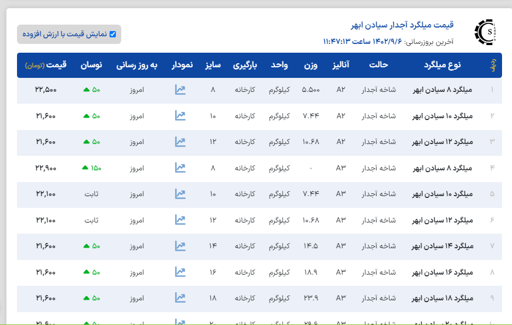
Task: Click the site gear logo icon
Action: [x=486, y=32]
